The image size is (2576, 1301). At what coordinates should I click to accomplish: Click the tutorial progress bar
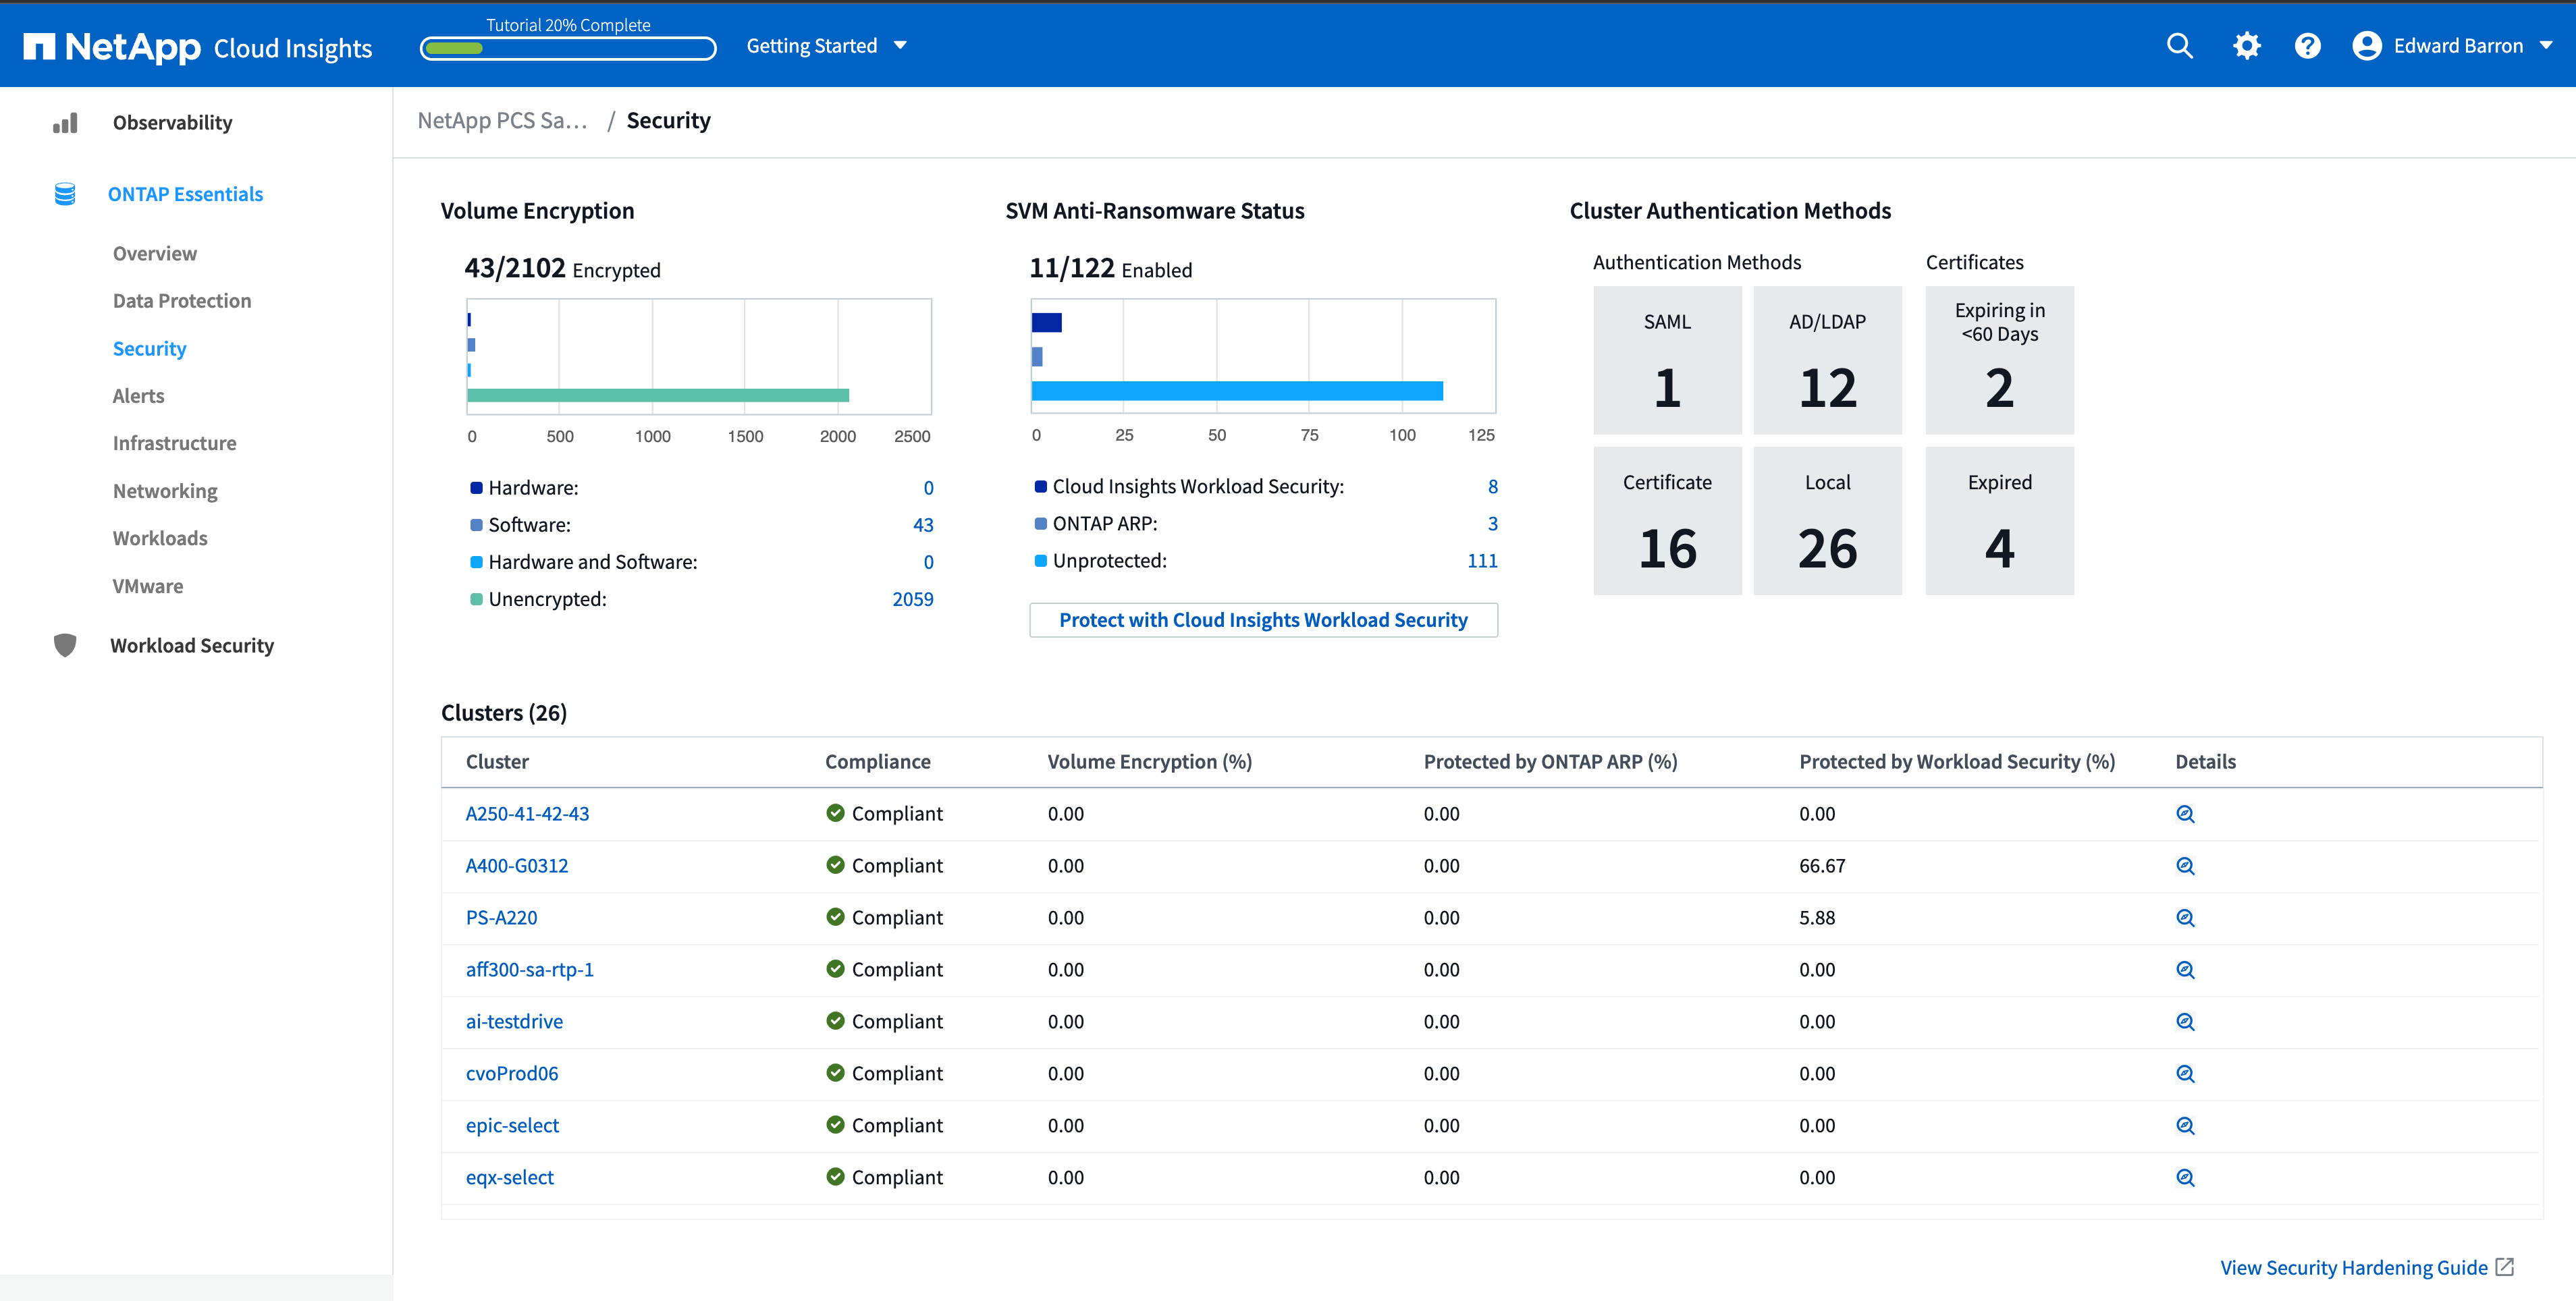567,48
